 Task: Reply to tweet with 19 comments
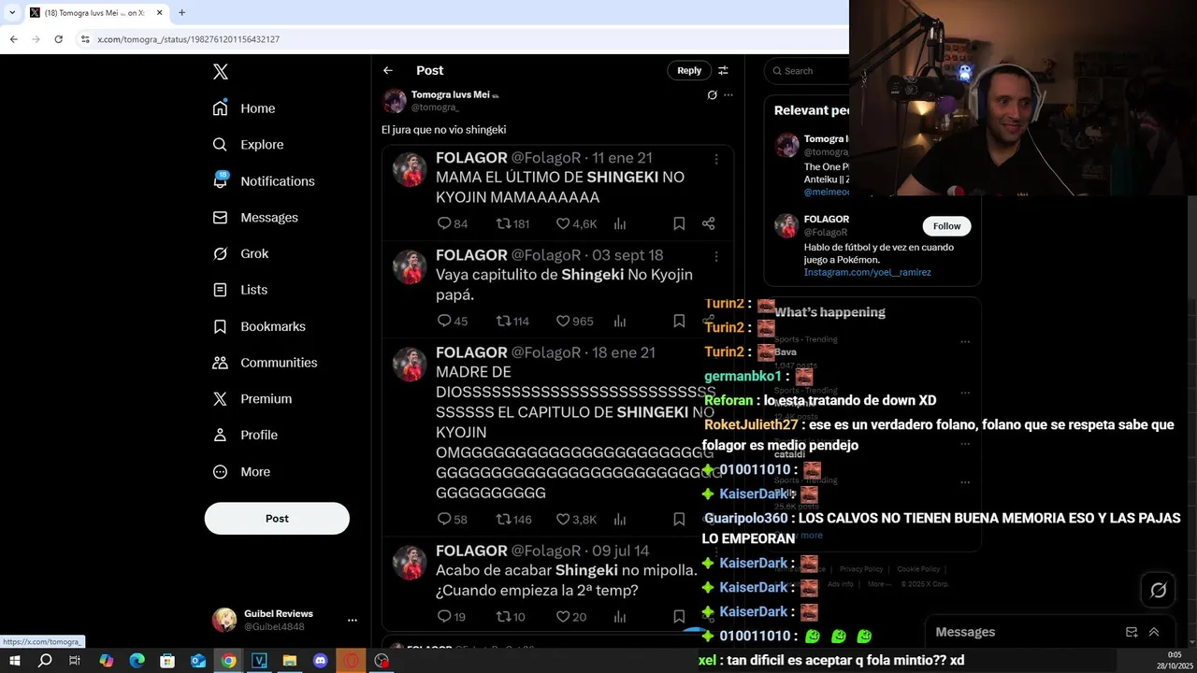452,616
